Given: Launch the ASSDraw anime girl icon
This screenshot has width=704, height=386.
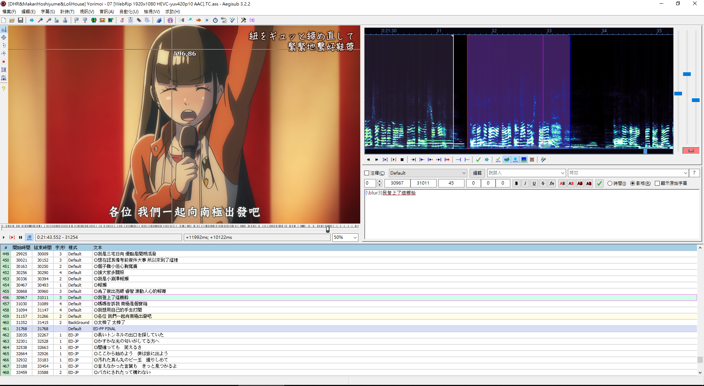Looking at the screenshot, I should click(x=170, y=20).
